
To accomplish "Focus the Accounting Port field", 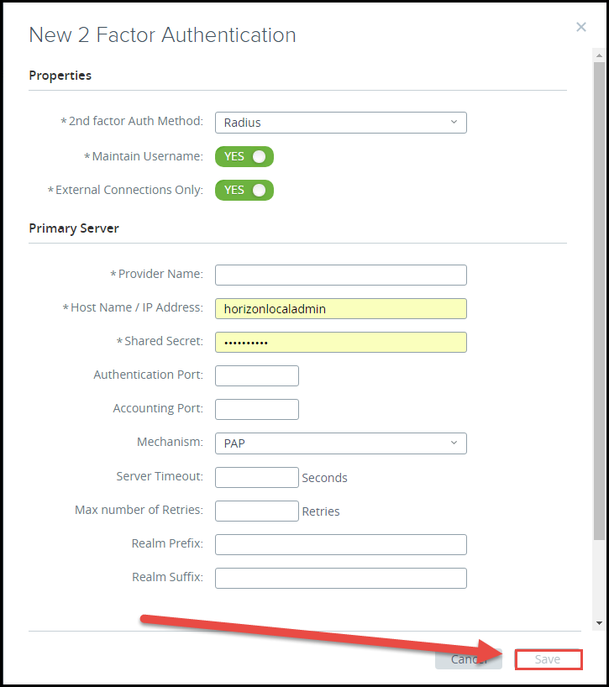I will [x=256, y=409].
